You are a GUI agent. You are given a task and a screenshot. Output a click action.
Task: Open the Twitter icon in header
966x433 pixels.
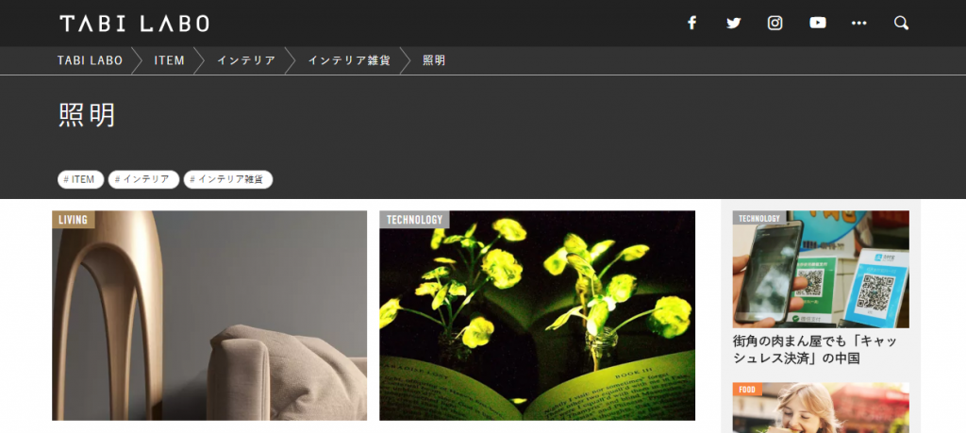[x=733, y=24]
